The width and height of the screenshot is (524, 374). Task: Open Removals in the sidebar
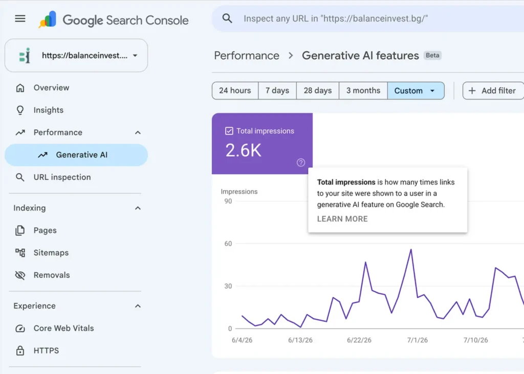tap(76, 275)
